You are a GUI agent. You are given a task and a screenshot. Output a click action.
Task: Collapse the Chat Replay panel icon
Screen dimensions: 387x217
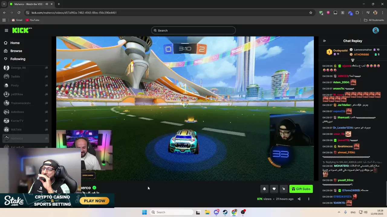(x=324, y=41)
